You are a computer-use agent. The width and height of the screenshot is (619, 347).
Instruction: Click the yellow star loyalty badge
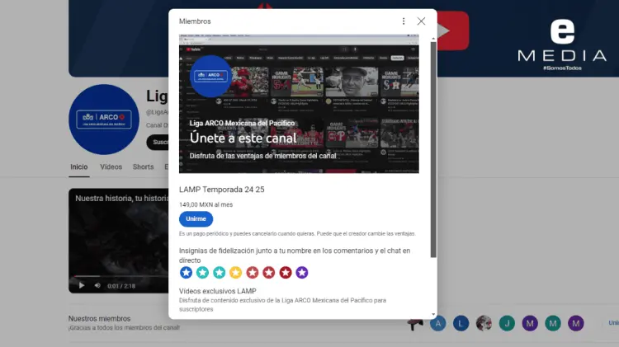point(236,273)
